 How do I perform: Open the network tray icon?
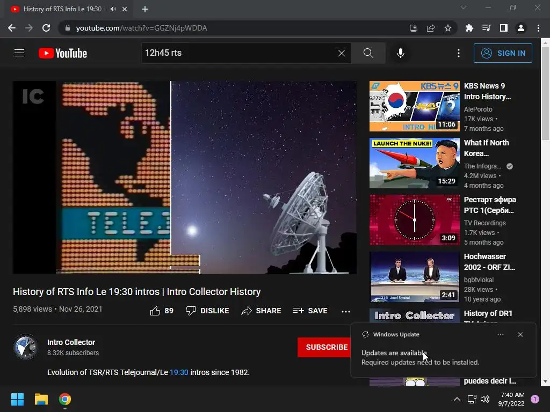coord(472,399)
